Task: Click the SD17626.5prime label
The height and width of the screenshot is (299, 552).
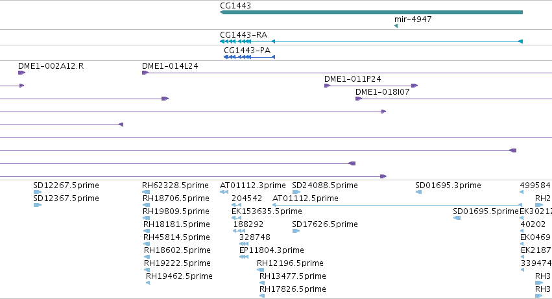Action: coord(325,224)
